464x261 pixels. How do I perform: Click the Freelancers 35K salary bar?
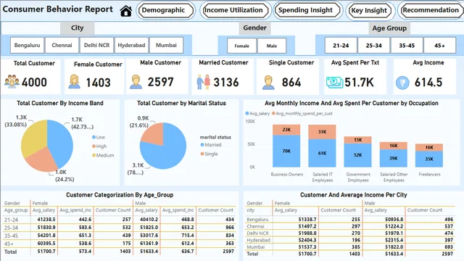[429, 159]
